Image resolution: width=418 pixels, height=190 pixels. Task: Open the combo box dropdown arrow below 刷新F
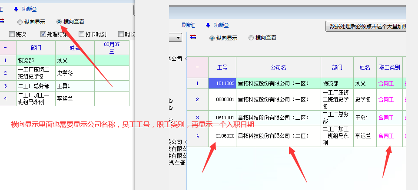(178, 38)
